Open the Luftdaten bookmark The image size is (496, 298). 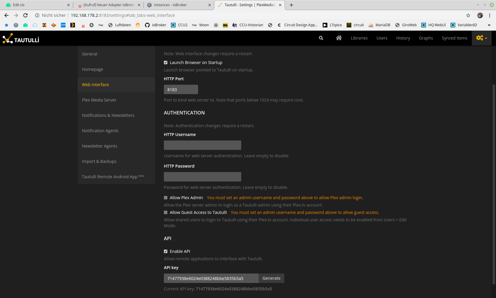[120, 25]
